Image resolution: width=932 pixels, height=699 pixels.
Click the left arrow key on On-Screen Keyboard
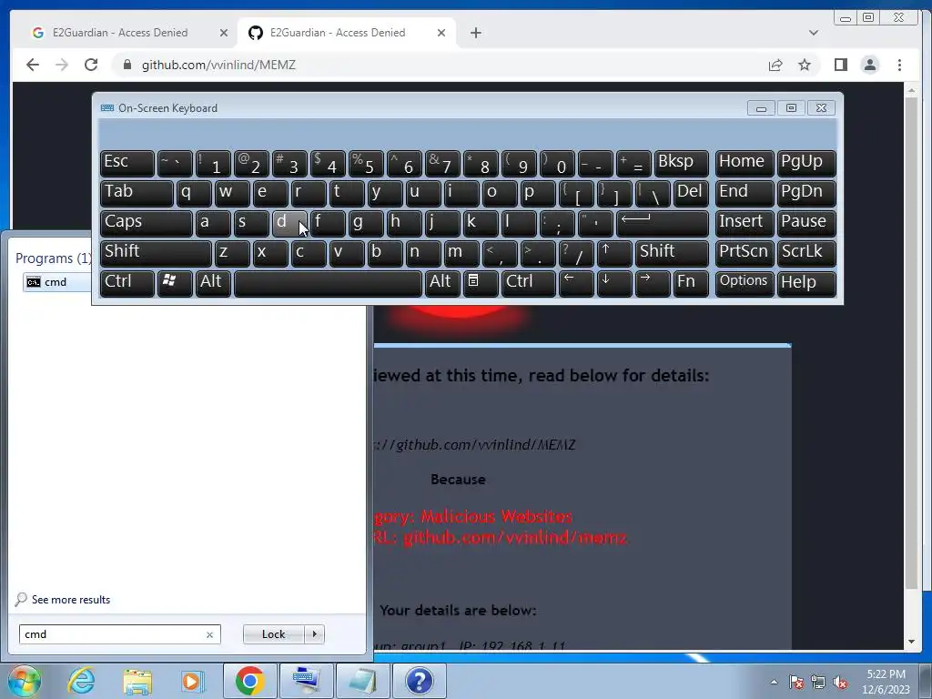[575, 283]
